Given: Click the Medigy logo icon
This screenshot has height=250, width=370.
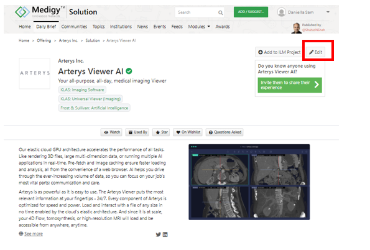Looking at the screenshot, I should 22,12.
